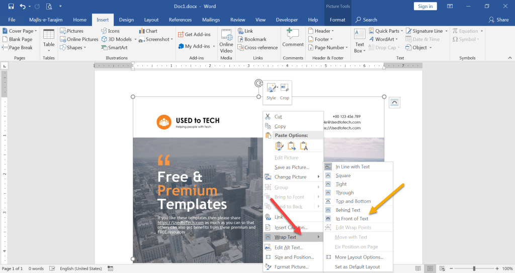Image resolution: width=515 pixels, height=273 pixels.
Task: Toggle the tab selector at ruler corner
Action: (5, 66)
